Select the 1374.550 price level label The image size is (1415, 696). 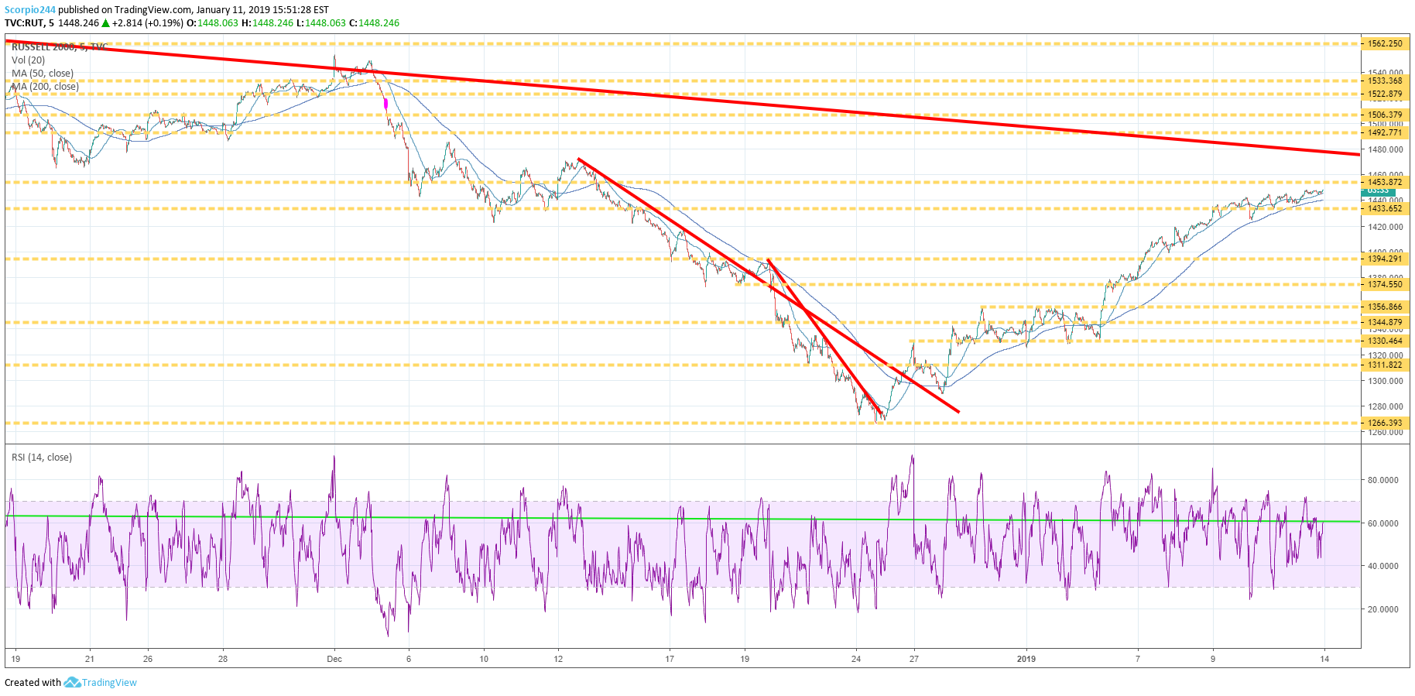[x=1385, y=284]
